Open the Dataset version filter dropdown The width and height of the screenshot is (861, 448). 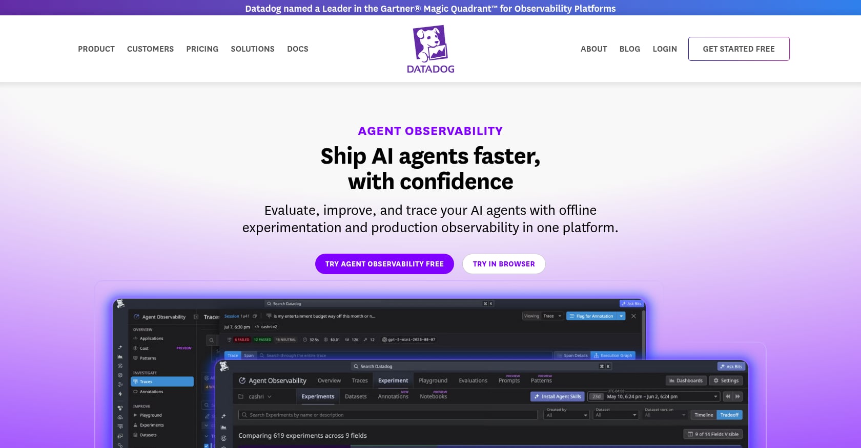coord(664,415)
